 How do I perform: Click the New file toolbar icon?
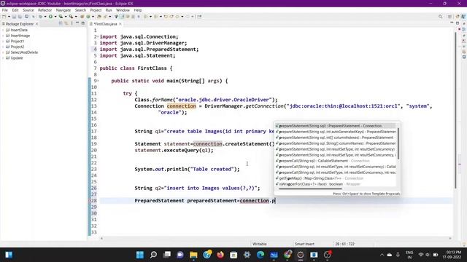[4, 17]
